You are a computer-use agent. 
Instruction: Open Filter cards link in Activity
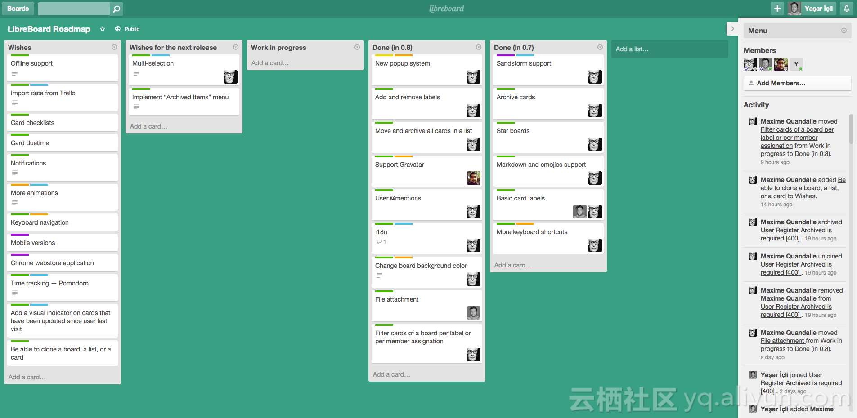pyautogui.click(x=797, y=138)
